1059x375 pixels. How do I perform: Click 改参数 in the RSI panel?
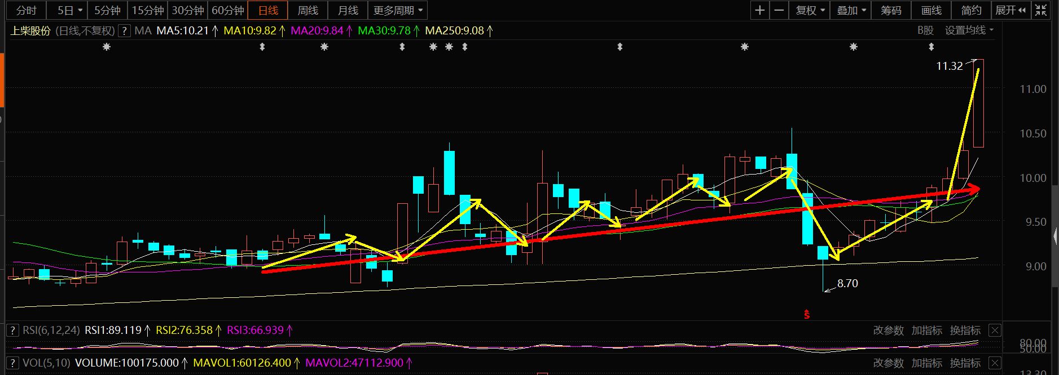coord(888,331)
